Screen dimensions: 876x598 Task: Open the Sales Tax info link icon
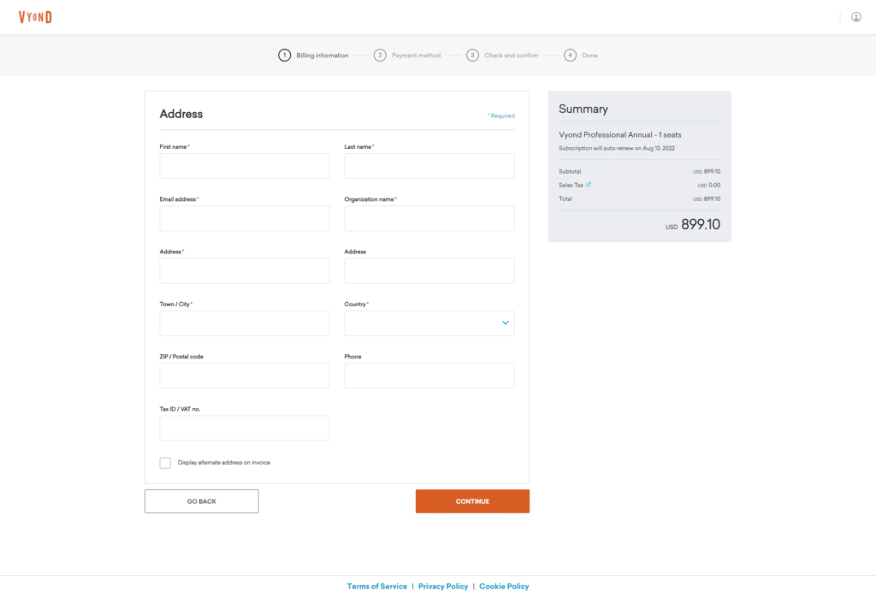(x=589, y=185)
